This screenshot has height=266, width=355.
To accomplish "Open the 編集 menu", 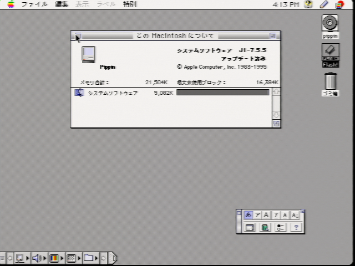I will [x=62, y=4].
